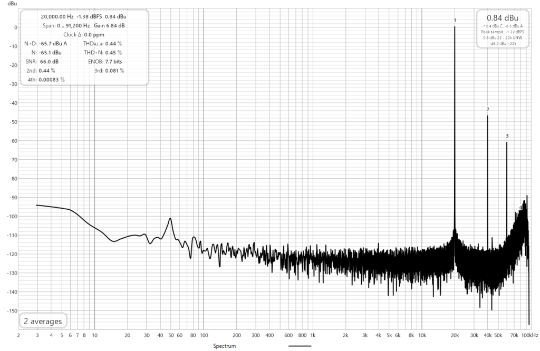This screenshot has height=351, width=540.
Task: Click the 2nd harmonic 0.44 % value
Action: 47,71
